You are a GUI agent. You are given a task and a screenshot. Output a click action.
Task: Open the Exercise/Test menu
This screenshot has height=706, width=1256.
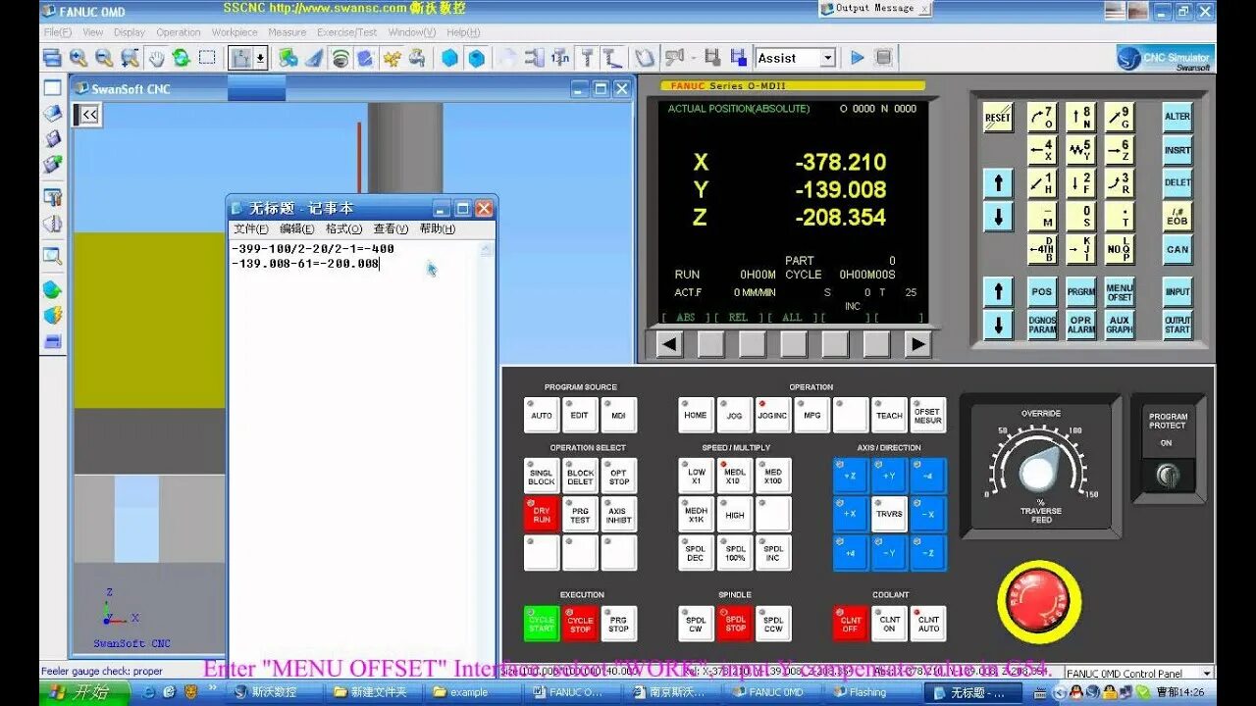tap(347, 32)
